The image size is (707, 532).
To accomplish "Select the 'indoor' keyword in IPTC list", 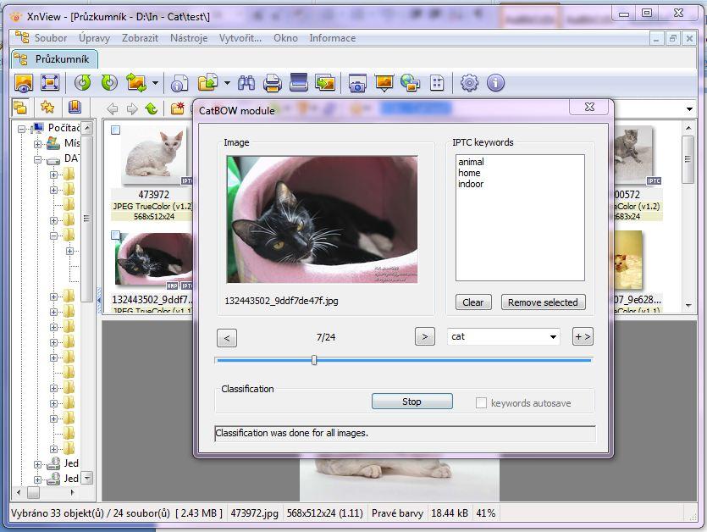I will click(x=471, y=184).
